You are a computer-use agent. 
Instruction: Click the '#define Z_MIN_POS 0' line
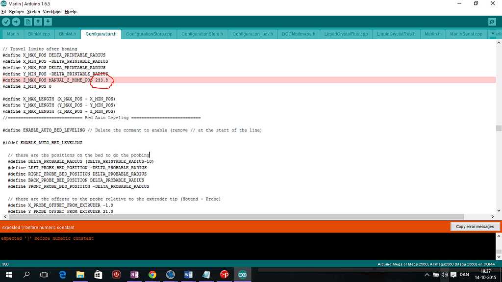click(27, 86)
